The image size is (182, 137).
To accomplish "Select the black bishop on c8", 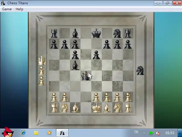I will coord(75,33).
